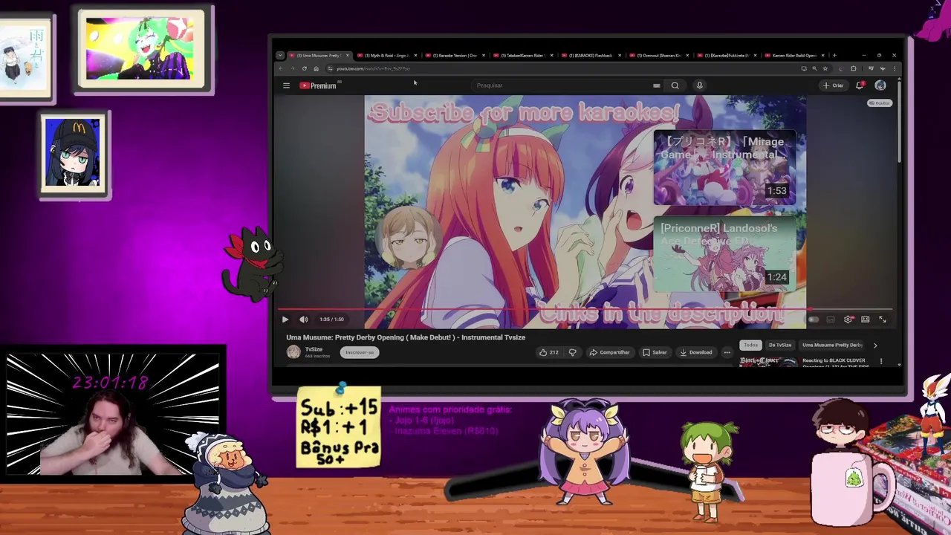
Task: Open the Criar create menu
Action: [x=833, y=85]
